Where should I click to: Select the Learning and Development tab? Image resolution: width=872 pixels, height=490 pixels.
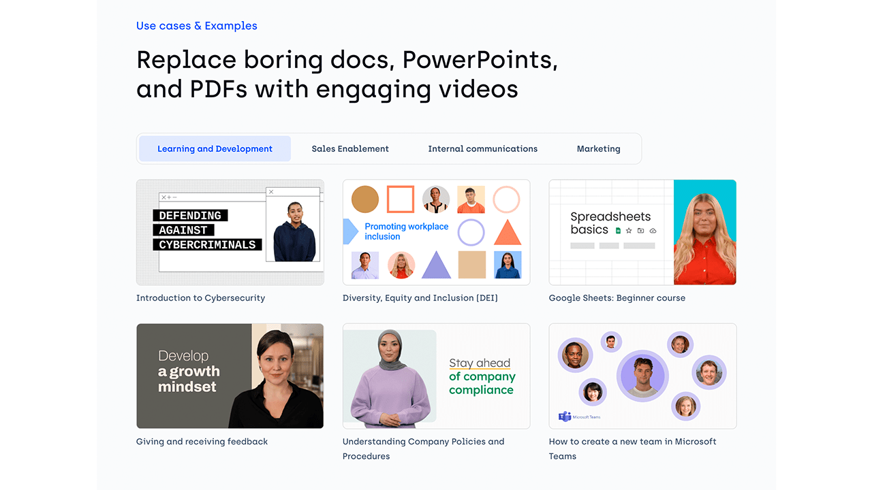[215, 149]
